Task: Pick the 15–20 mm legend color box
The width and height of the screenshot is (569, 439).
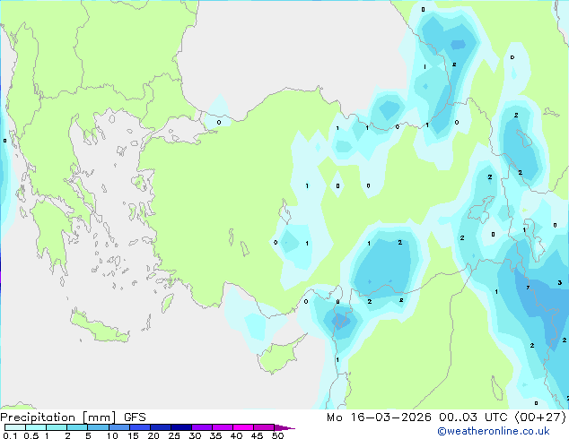Action: coord(140,427)
